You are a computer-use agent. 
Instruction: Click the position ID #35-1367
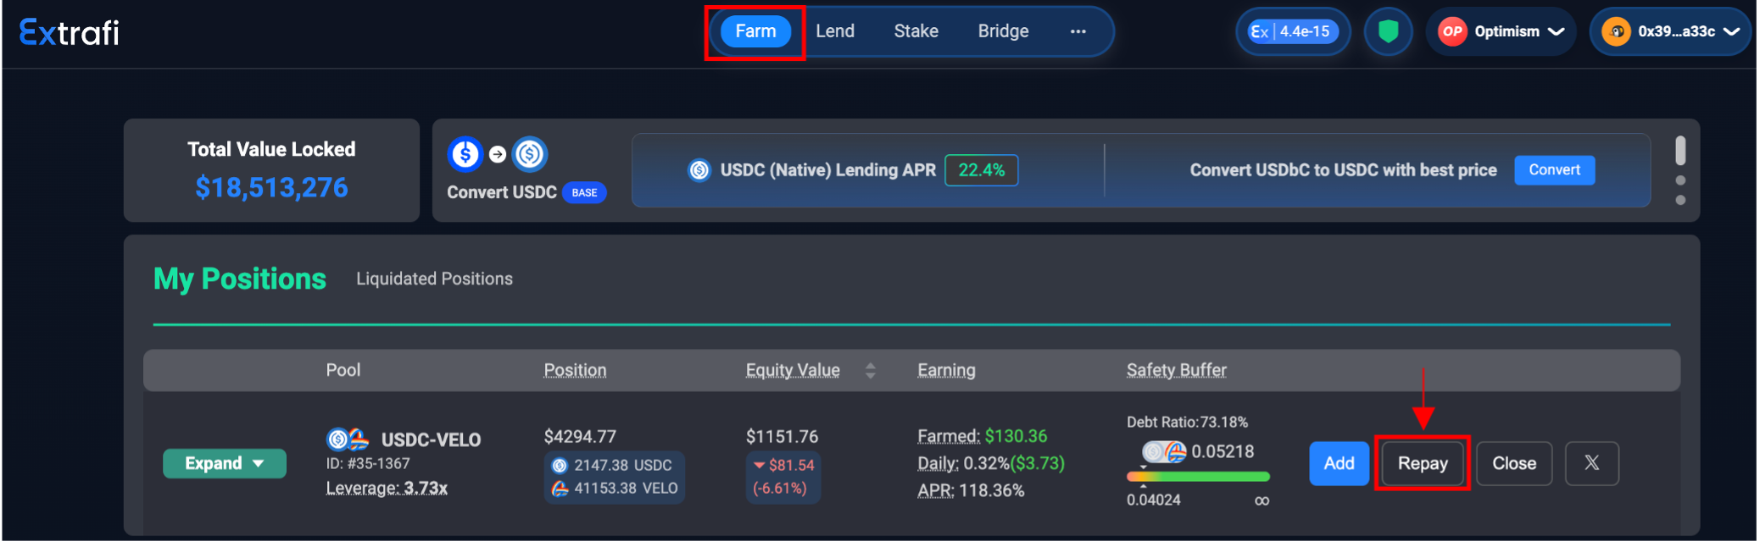point(368,463)
